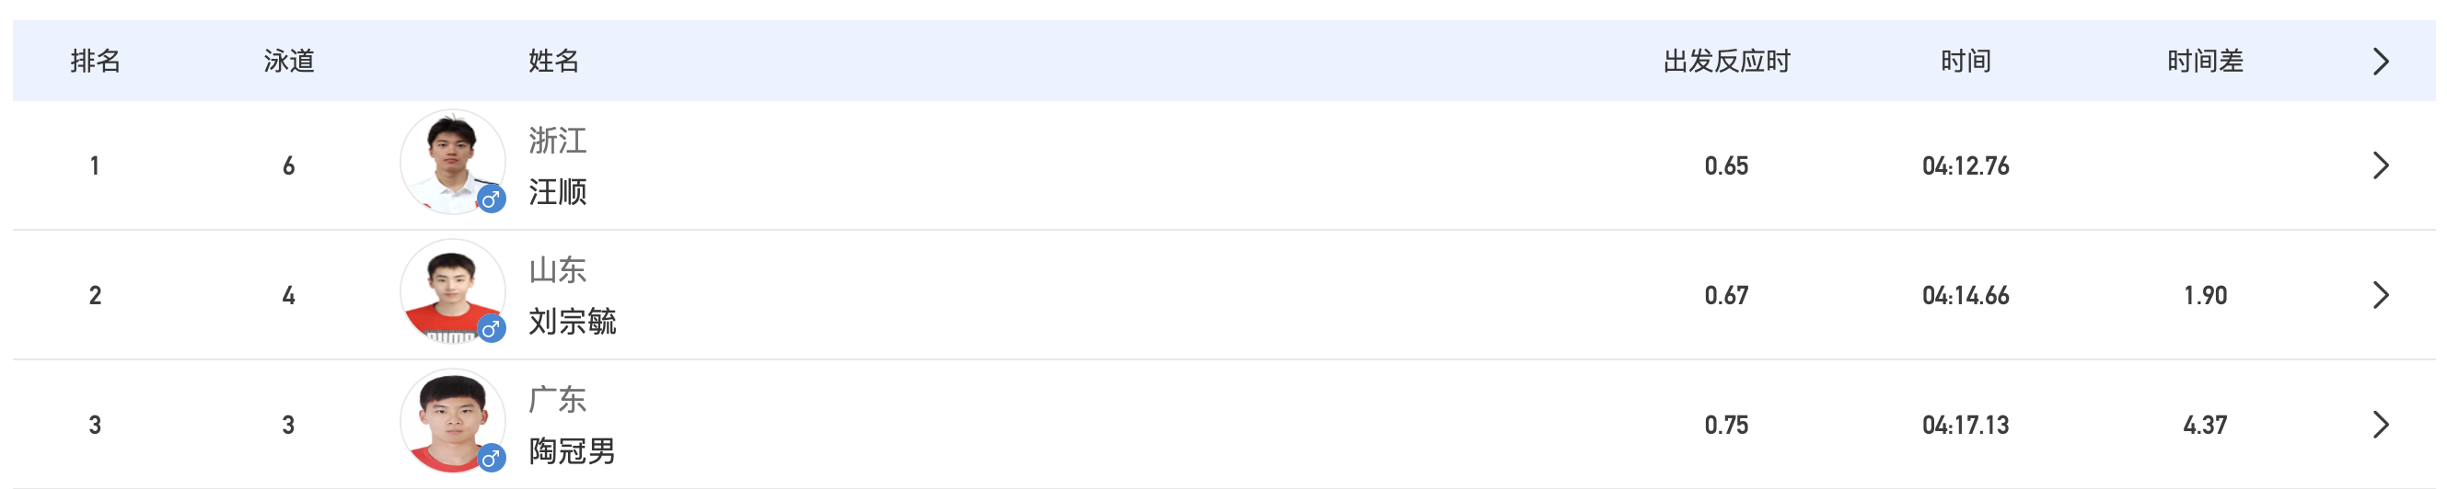This screenshot has height=489, width=2447.
Task: Open athlete name link 刘宗毓
Action: [572, 323]
